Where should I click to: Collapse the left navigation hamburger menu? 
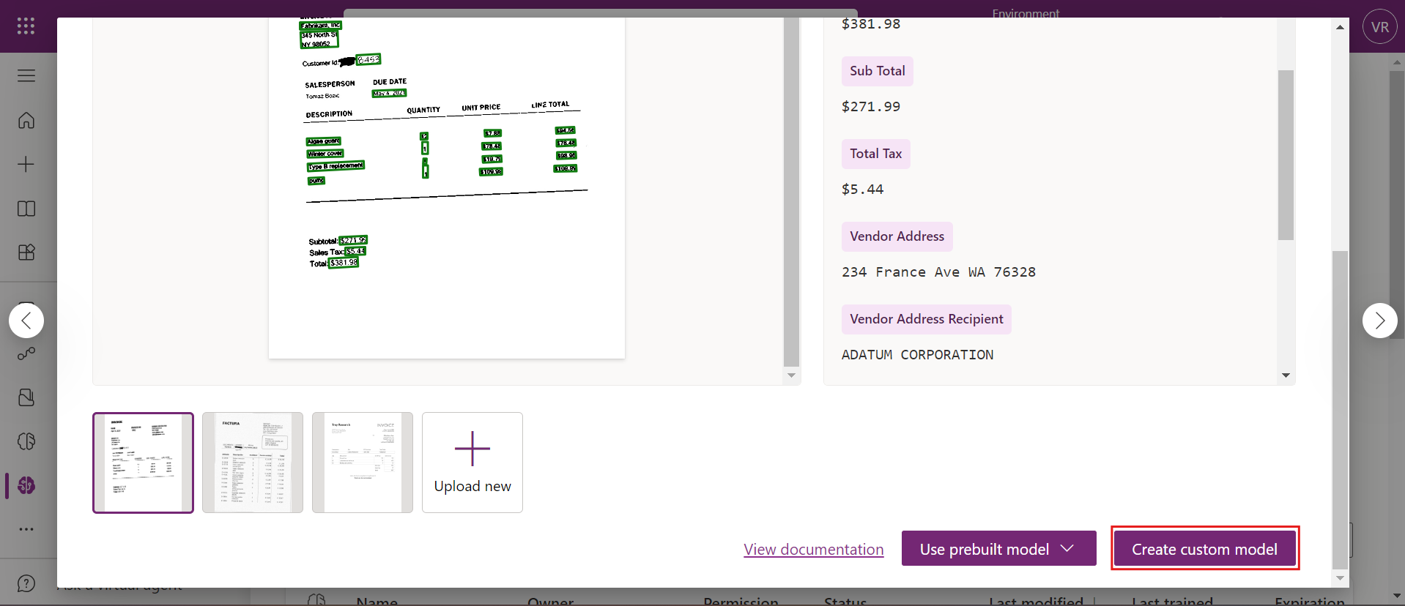click(x=26, y=75)
